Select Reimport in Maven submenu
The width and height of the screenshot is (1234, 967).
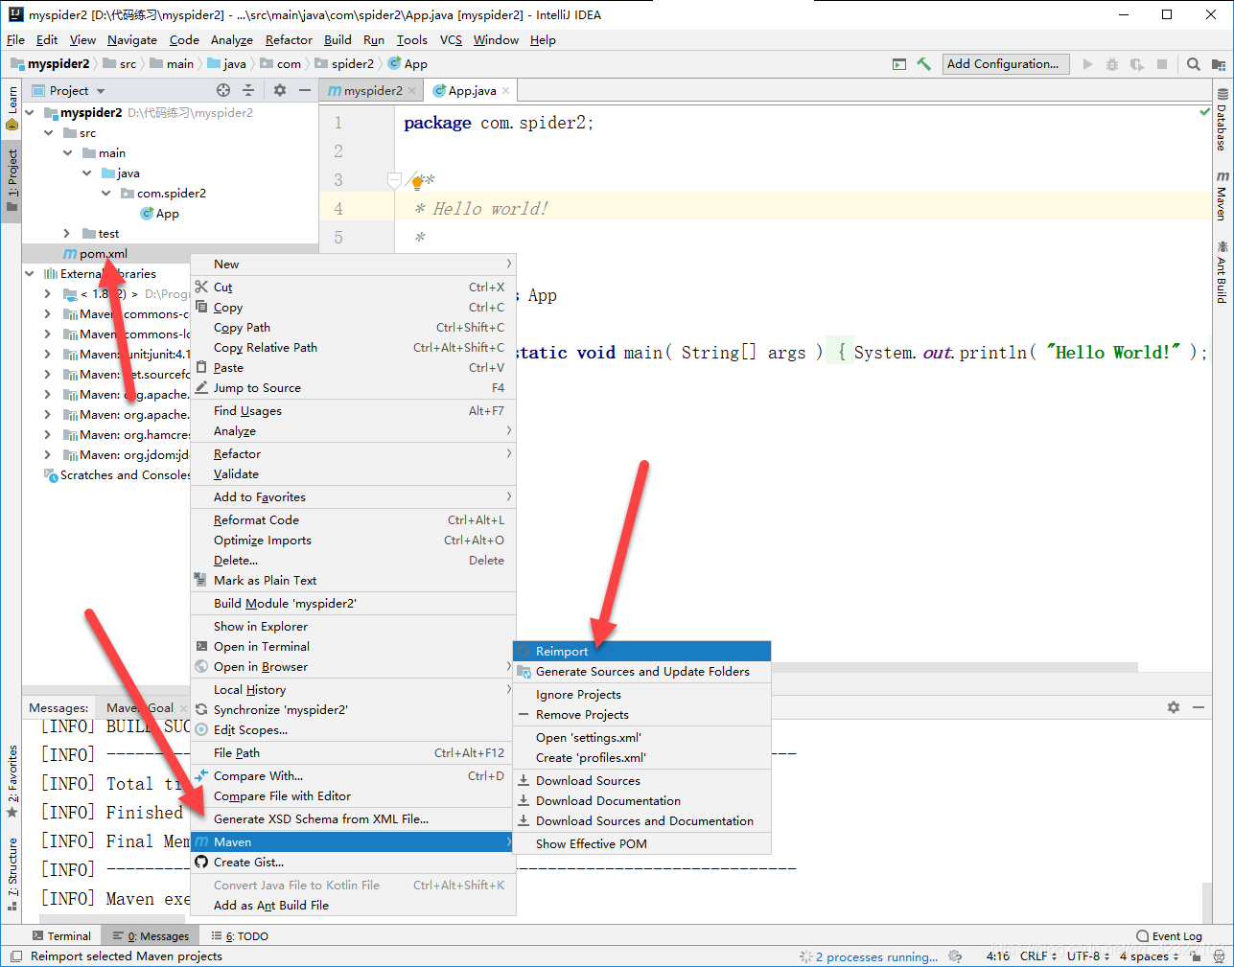coord(641,651)
